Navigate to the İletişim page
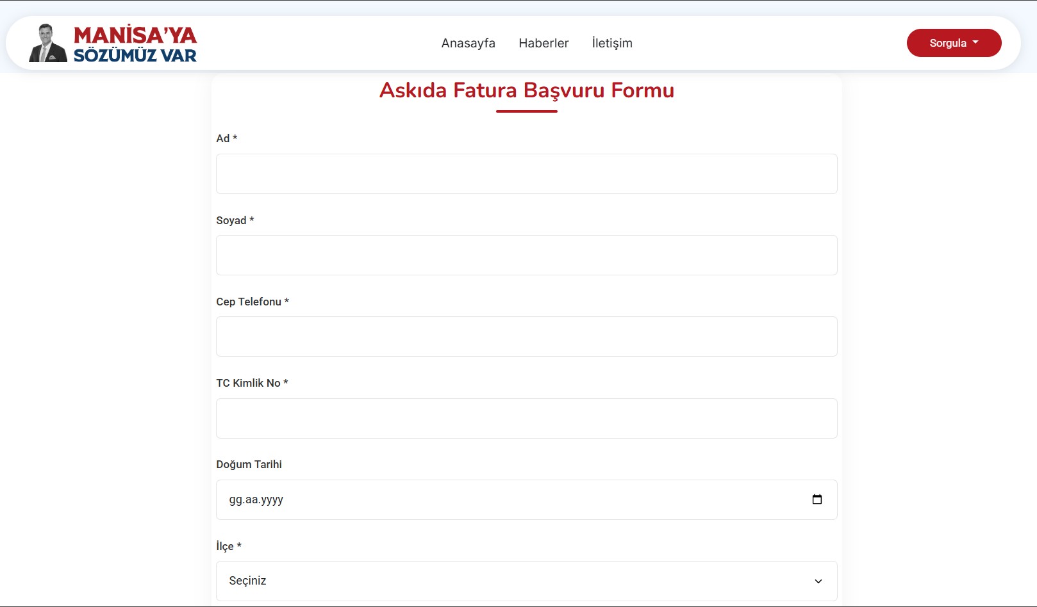 [611, 43]
